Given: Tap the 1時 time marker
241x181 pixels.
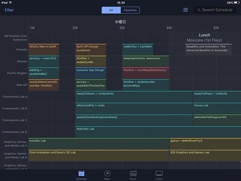Looking at the screenshot, I should click(x=32, y=28).
